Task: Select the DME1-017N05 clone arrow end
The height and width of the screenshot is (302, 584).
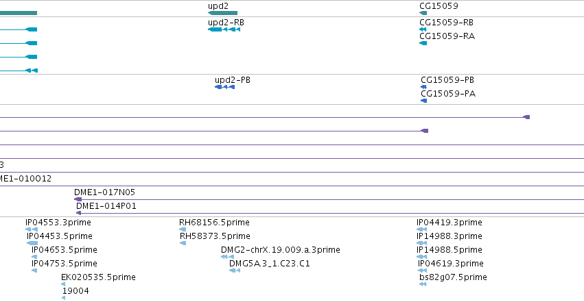Action: [78, 199]
